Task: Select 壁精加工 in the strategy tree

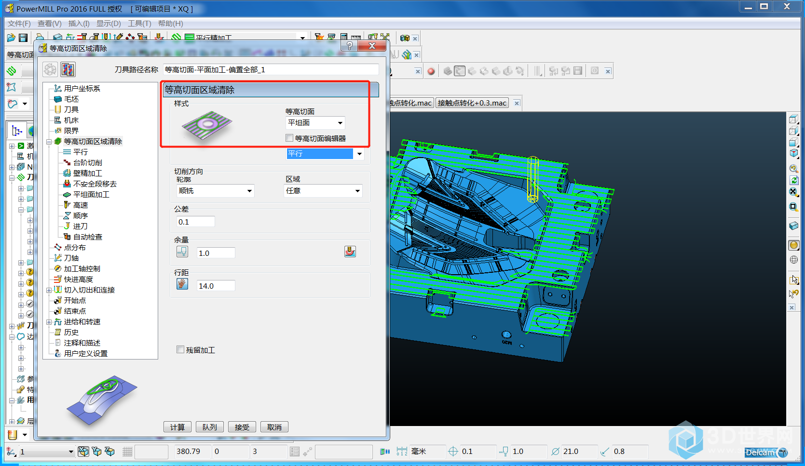Action: coord(87,173)
